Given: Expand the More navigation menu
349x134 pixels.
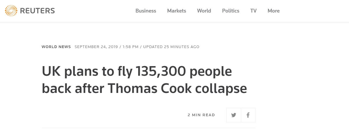Looking at the screenshot, I should pos(274,11).
